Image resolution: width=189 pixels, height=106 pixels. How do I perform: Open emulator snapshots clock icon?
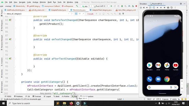172,8
